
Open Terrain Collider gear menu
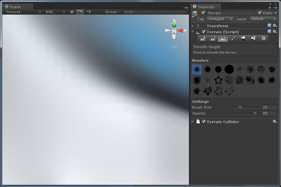tap(275, 122)
